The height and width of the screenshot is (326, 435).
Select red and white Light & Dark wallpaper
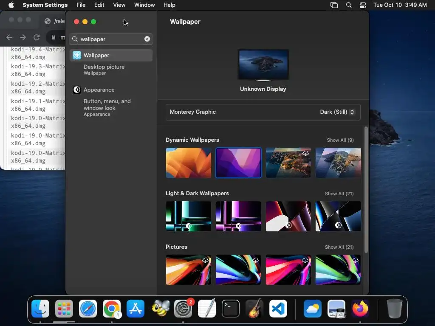[x=288, y=216]
